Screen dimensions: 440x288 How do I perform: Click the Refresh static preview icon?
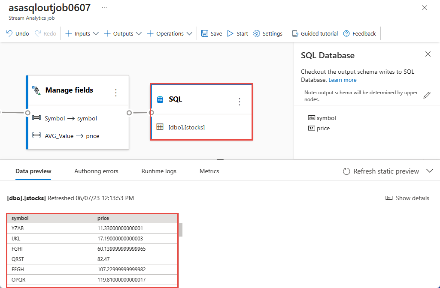(346, 171)
